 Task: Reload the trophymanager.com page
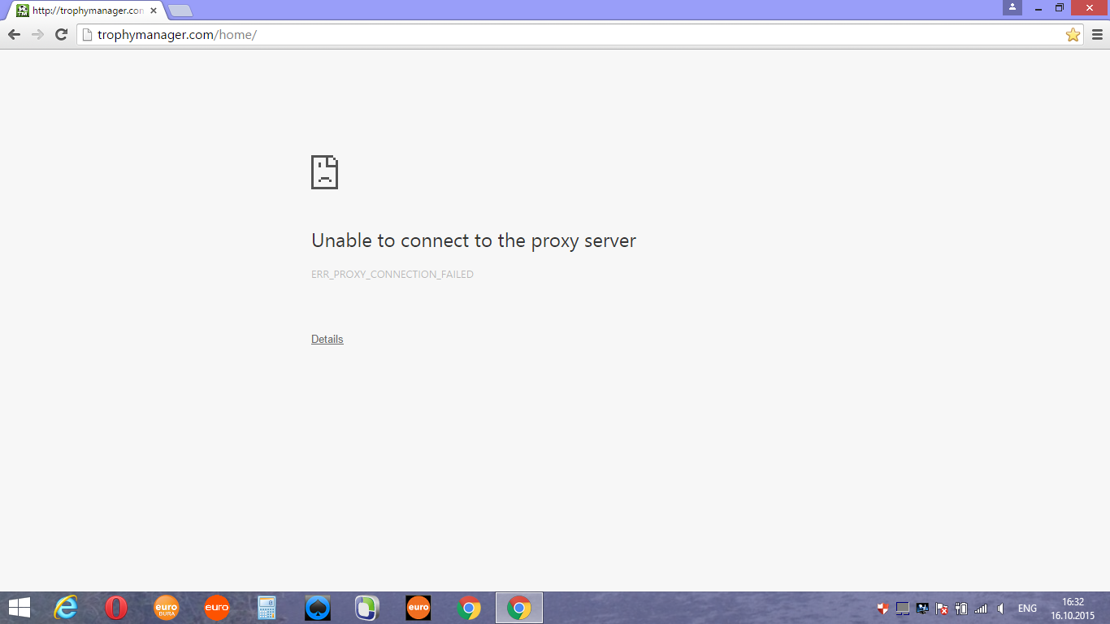61,34
